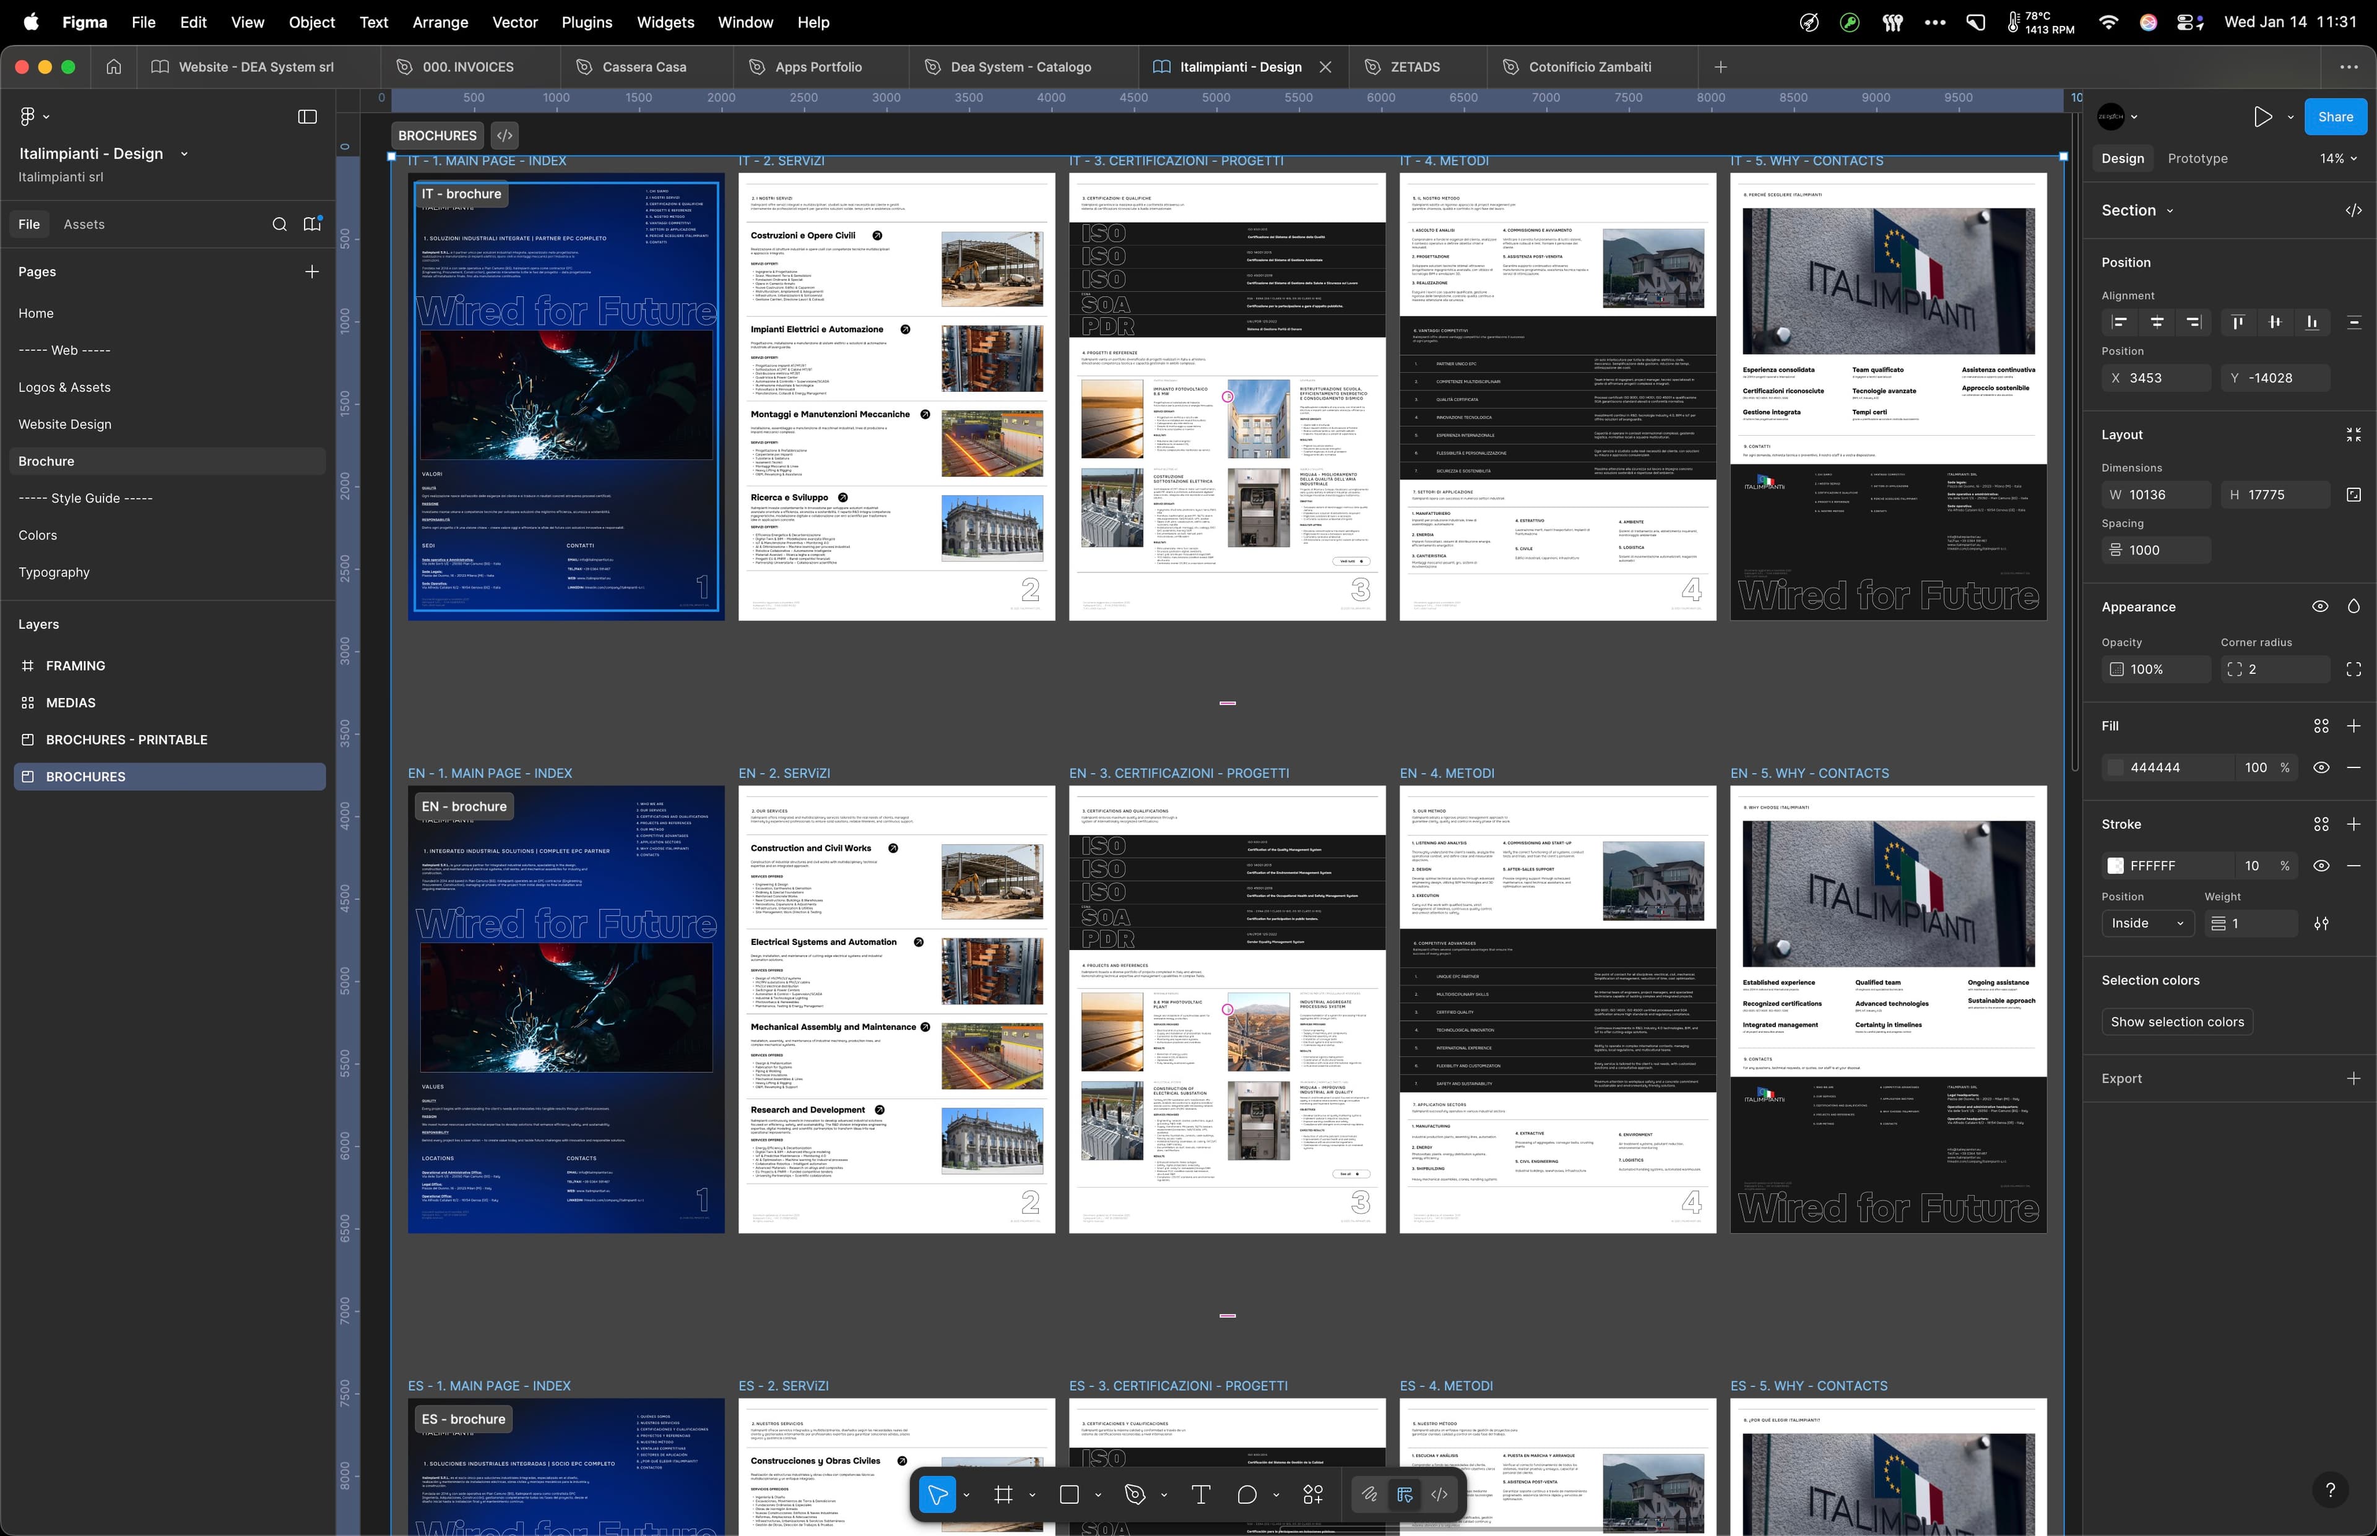Open more alignment options icon
This screenshot has width=2377, height=1536.
(x=2354, y=322)
